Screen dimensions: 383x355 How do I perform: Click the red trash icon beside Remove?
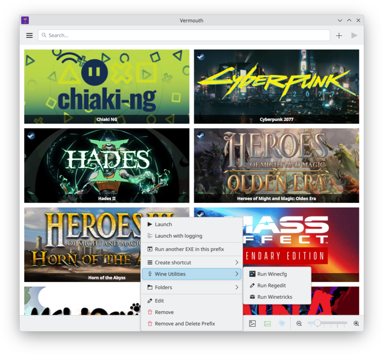(x=150, y=312)
